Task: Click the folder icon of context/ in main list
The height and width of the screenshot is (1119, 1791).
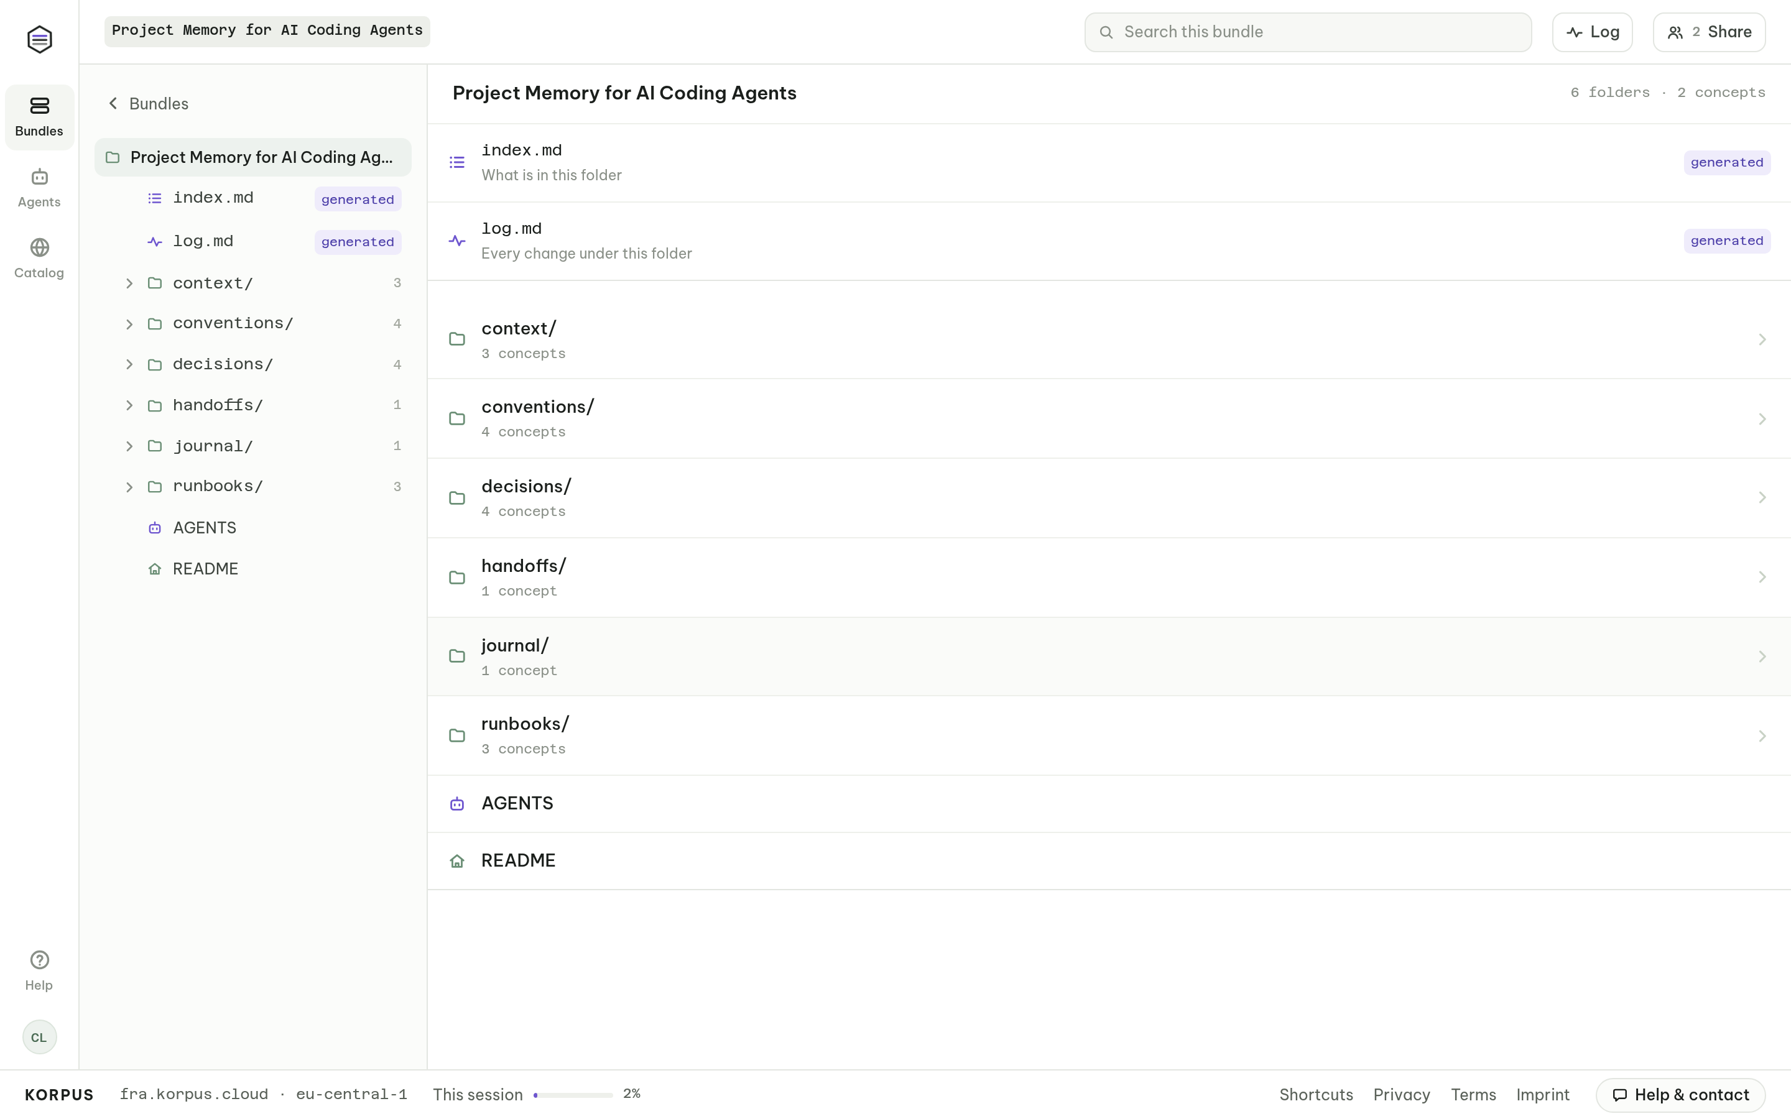Action: [457, 339]
